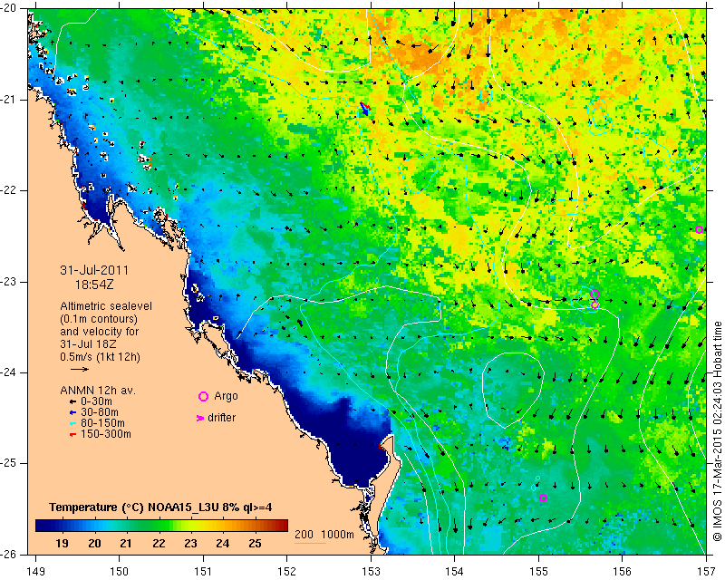725x580 pixels.
Task: Click the 0.5m/s velocity scale arrow
Action: 80,369
